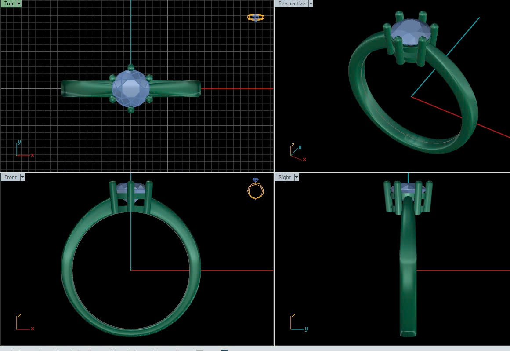510x351 pixels.
Task: Open the Front viewport dropdown arrow
Action: tap(22, 177)
